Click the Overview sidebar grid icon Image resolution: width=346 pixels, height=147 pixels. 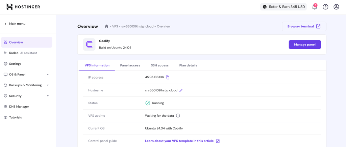(x=5, y=42)
